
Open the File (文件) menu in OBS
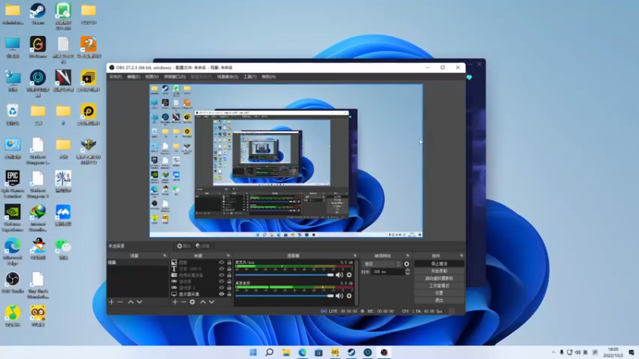(x=115, y=77)
